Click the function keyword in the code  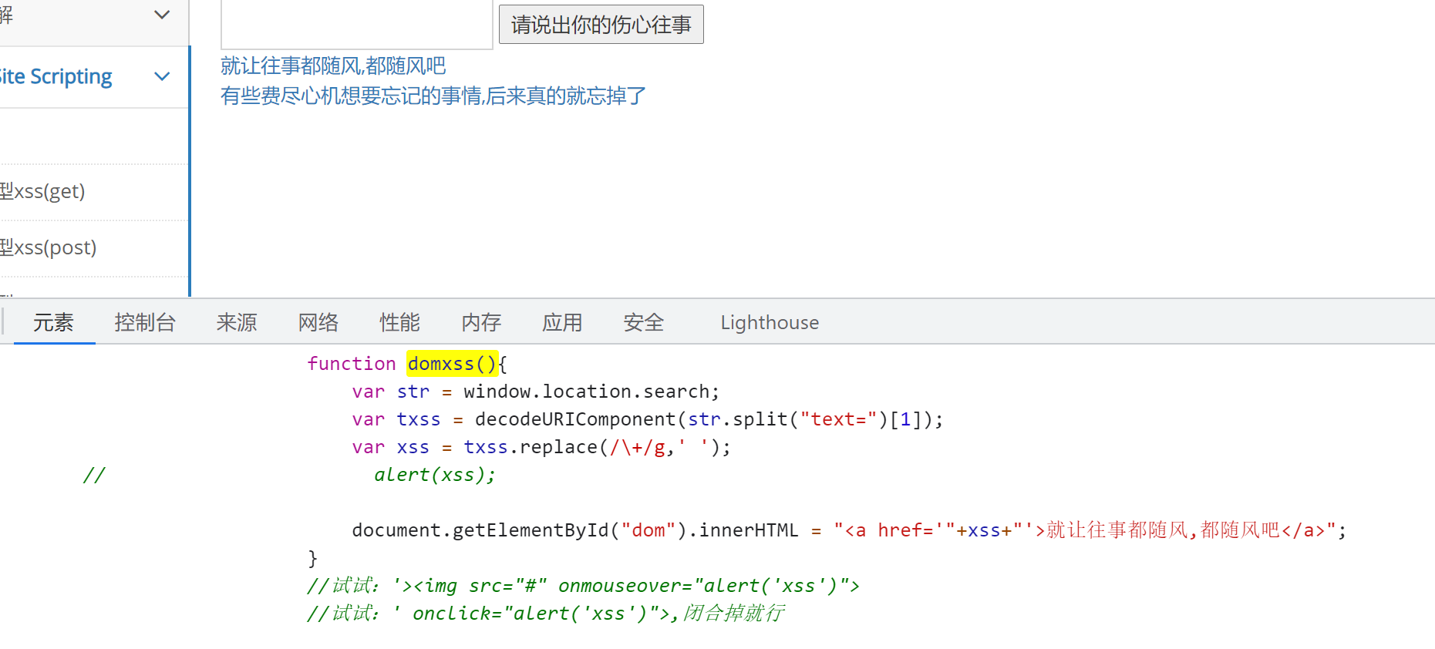coord(352,364)
